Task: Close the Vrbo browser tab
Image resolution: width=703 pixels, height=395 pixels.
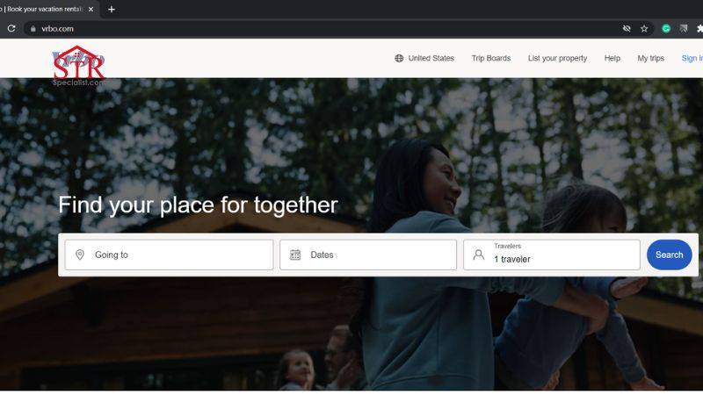Action: pos(91,9)
